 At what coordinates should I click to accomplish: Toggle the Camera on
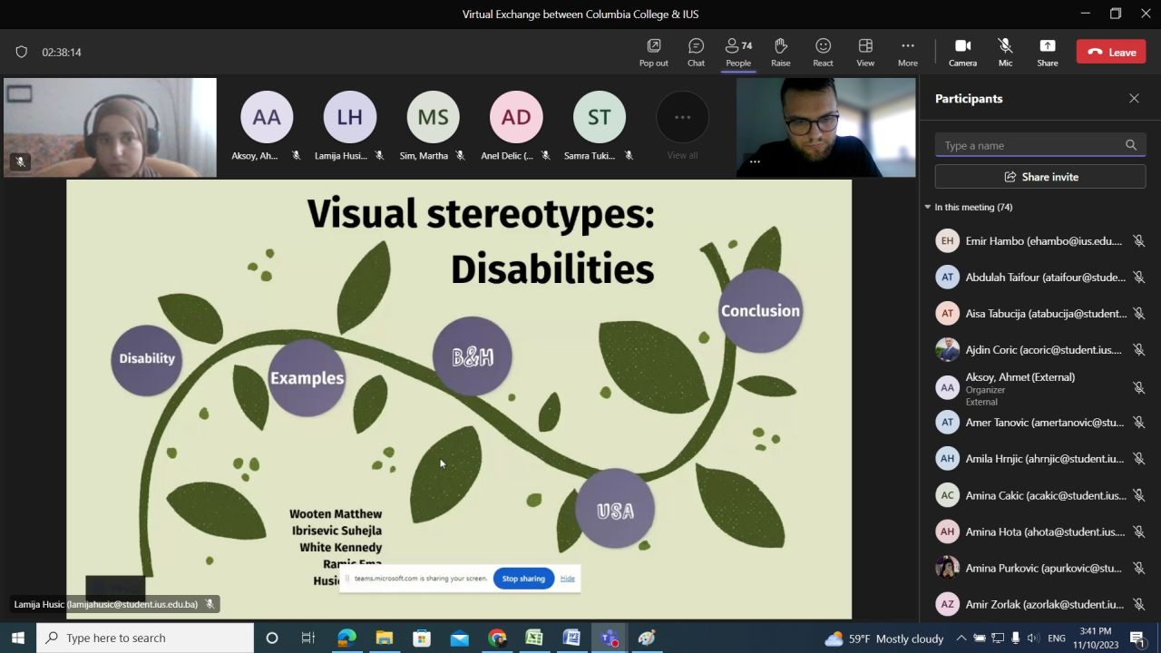pos(962,52)
